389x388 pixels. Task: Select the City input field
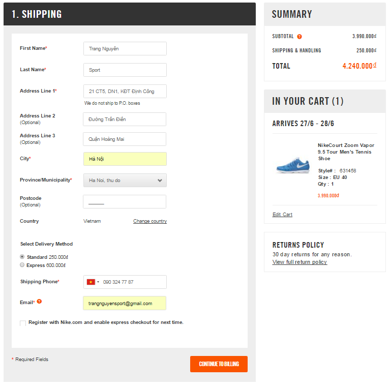(125, 159)
